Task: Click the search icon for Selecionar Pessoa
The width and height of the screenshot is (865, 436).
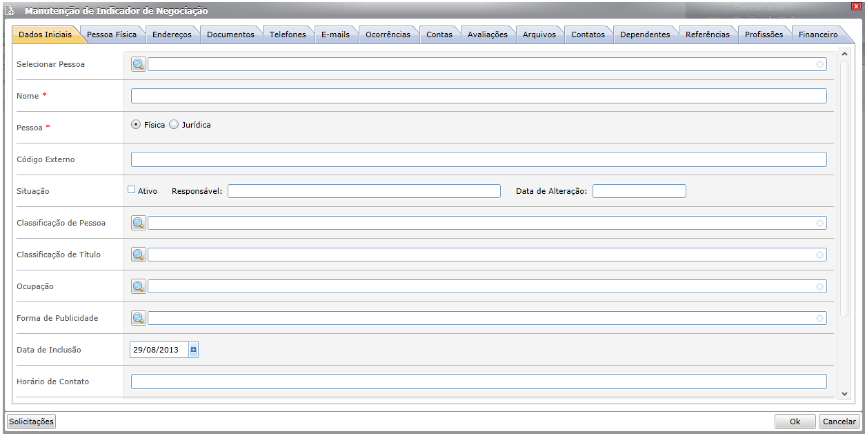Action: pos(139,64)
